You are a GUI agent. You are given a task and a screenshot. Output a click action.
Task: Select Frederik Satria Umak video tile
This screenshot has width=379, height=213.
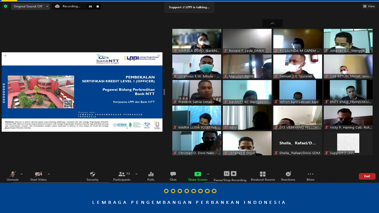(x=197, y=92)
